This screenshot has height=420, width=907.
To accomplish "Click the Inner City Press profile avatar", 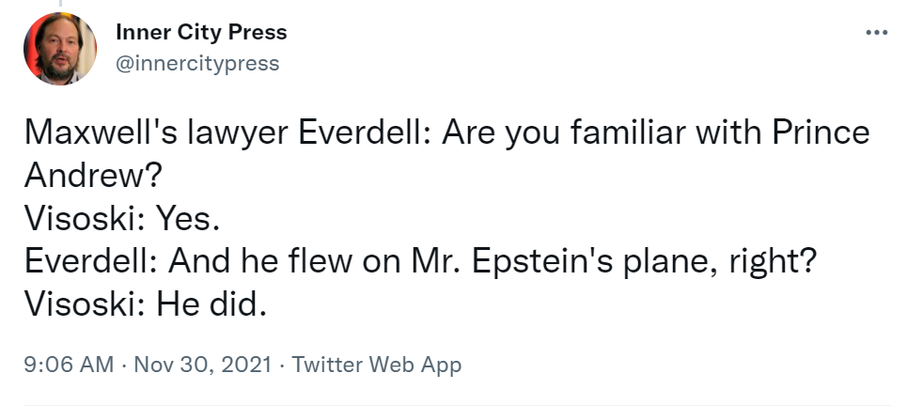I will pos(60,49).
